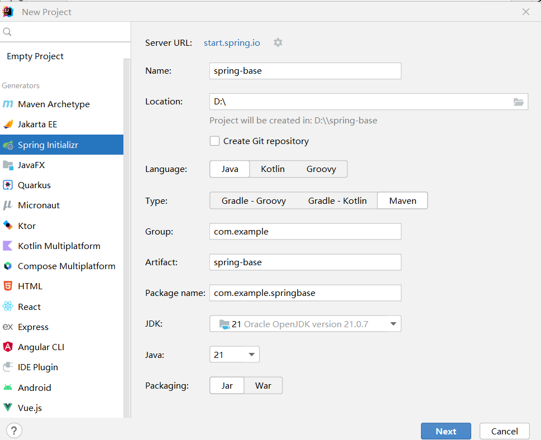
Task: Select Jar packaging
Action: tap(227, 385)
